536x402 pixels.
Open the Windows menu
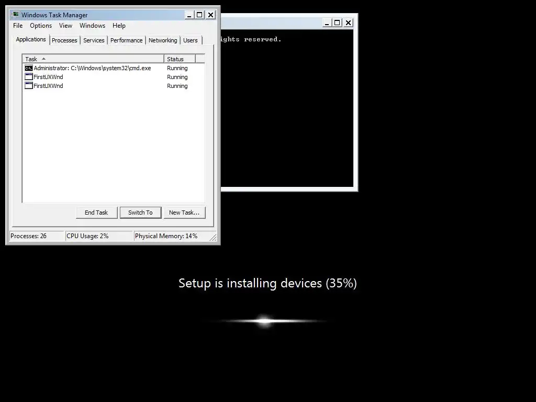click(92, 26)
